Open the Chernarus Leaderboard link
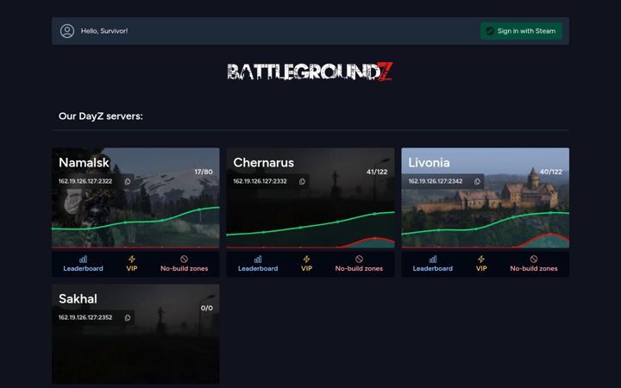621x388 pixels. click(x=258, y=264)
